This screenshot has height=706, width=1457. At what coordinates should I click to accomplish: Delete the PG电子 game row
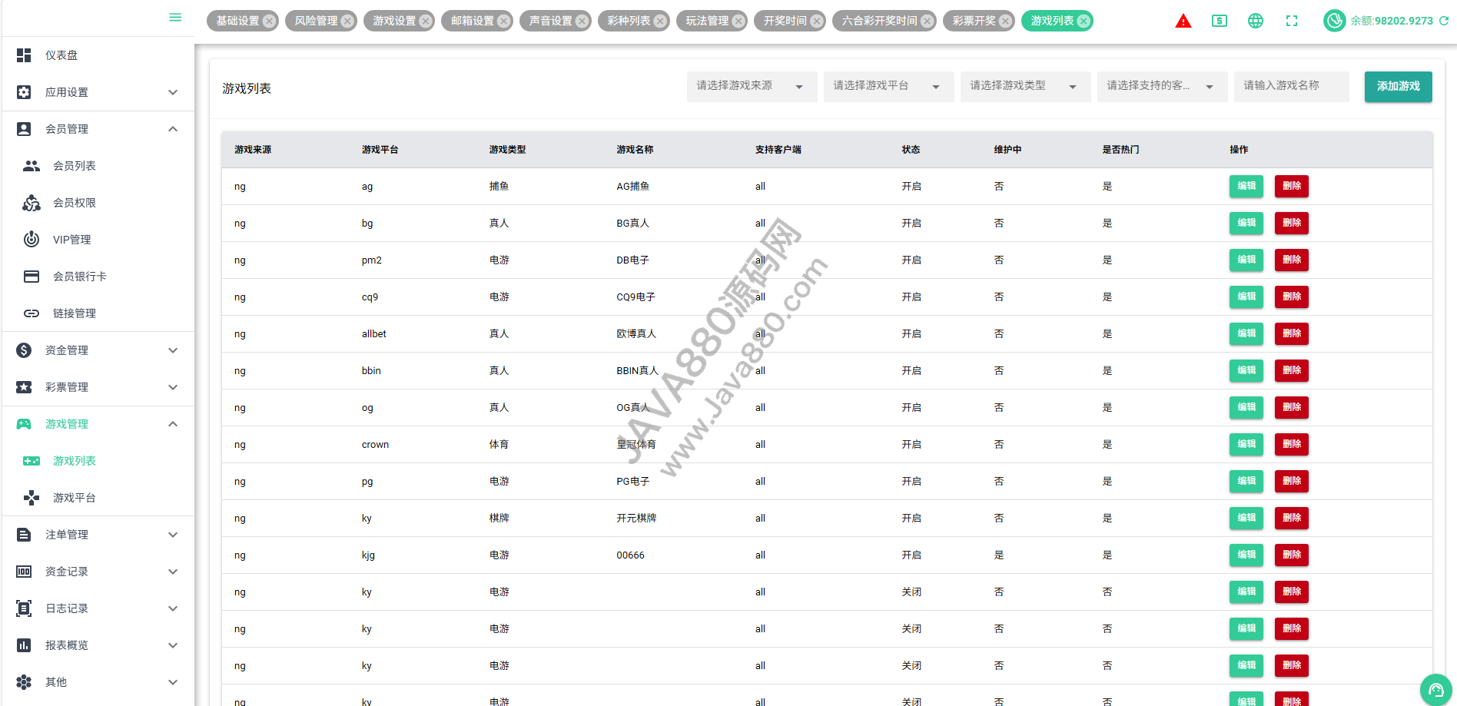click(1291, 481)
